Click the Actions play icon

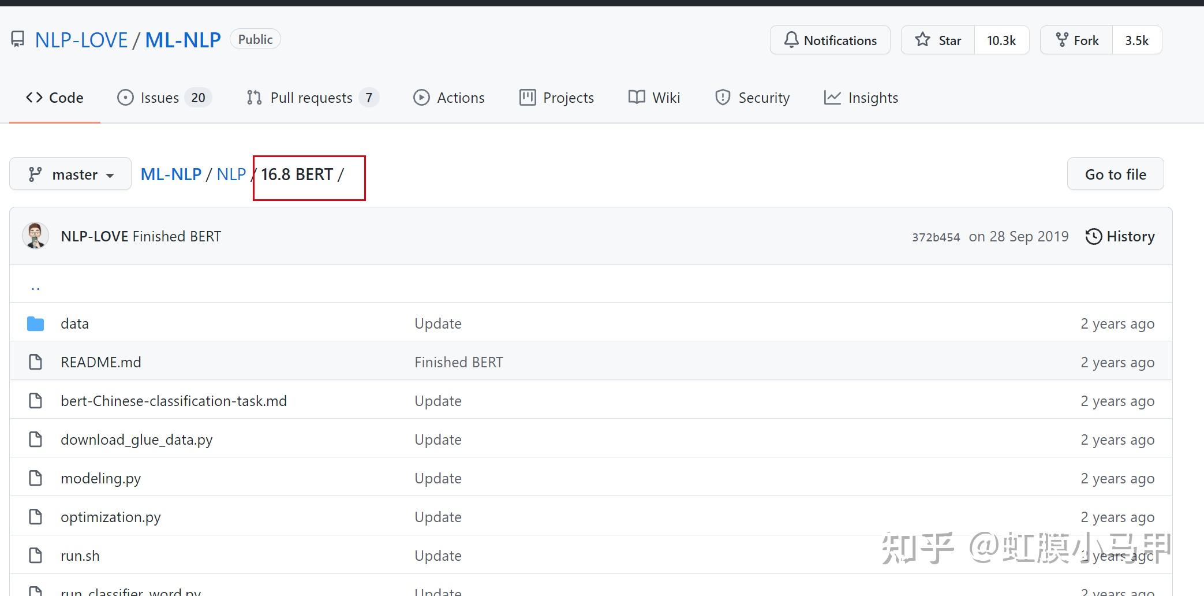421,98
